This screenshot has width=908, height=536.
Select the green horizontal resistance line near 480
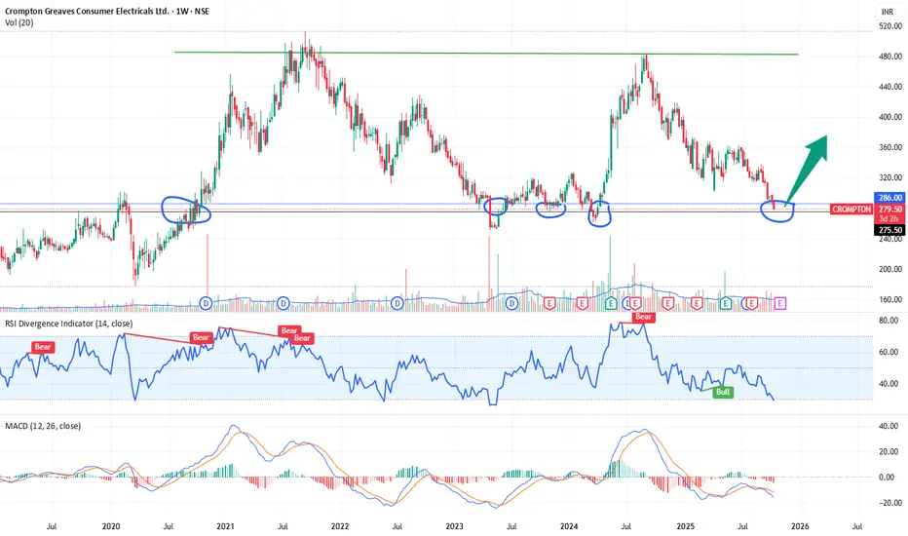486,54
